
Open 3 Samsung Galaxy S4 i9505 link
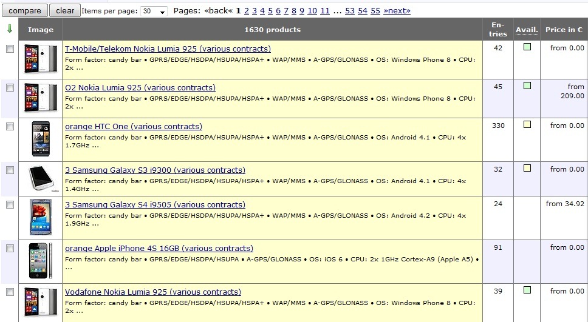click(155, 205)
